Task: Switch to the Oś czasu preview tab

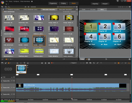Action: [x=93, y=10]
